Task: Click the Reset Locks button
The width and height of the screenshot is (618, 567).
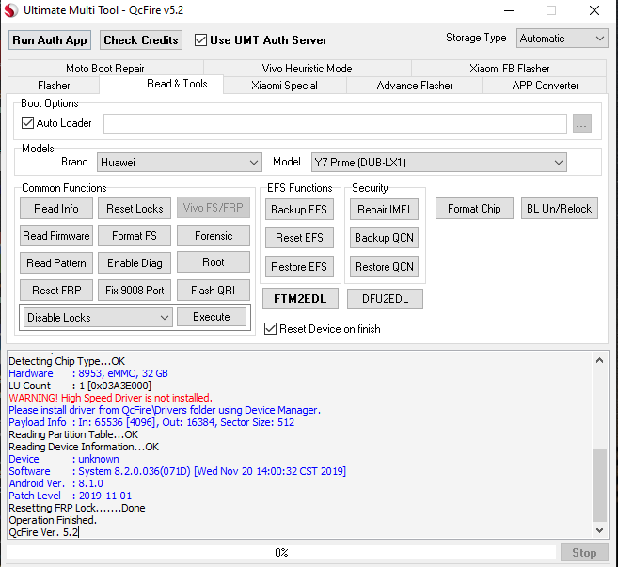Action: pos(135,209)
